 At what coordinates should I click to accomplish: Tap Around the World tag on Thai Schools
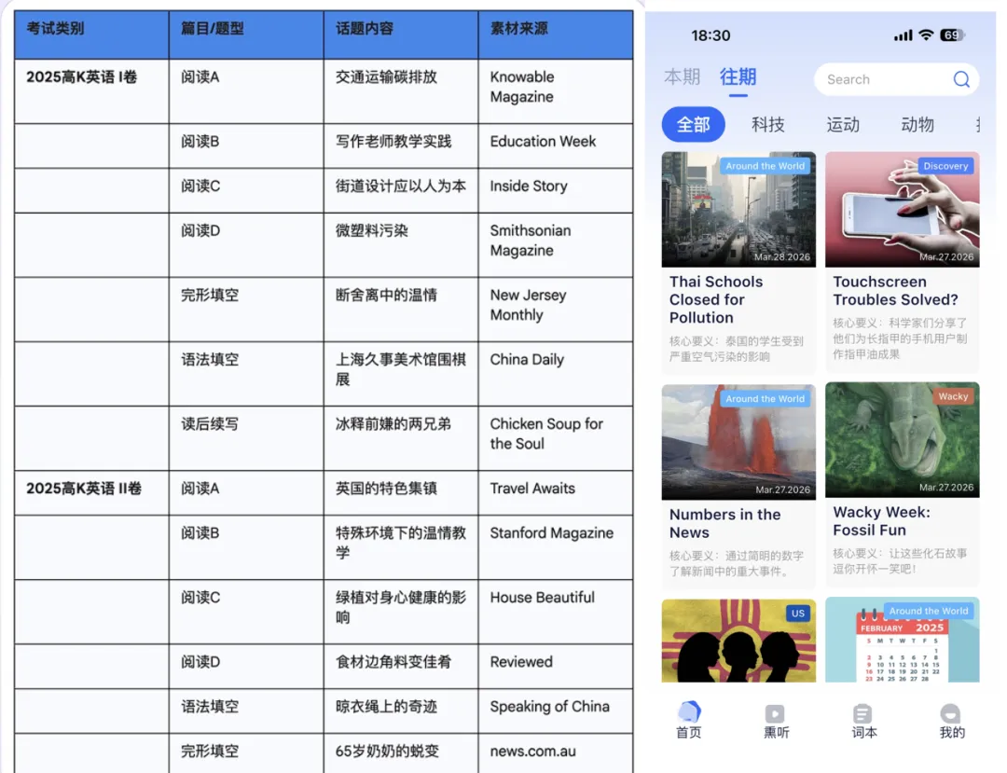[765, 166]
